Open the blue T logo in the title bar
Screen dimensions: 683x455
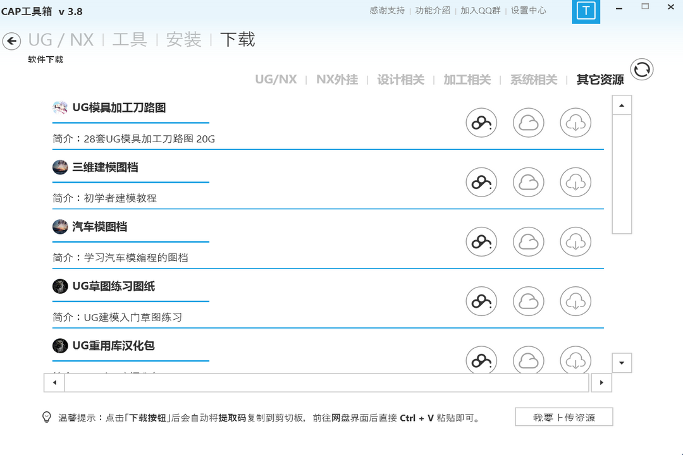tap(586, 11)
